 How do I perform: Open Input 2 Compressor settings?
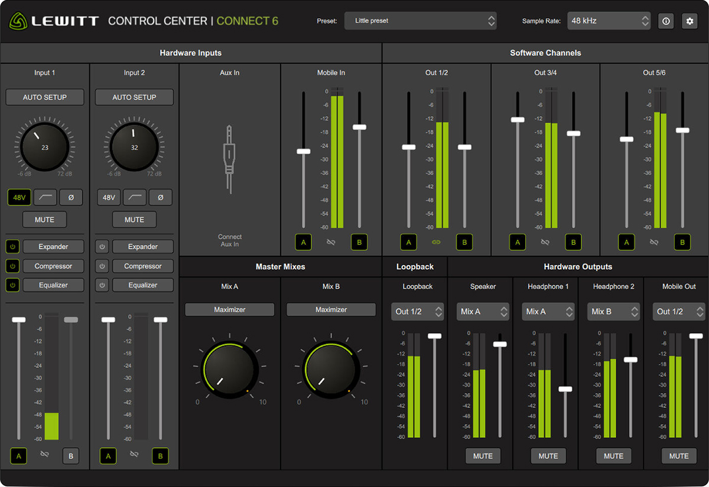click(143, 266)
